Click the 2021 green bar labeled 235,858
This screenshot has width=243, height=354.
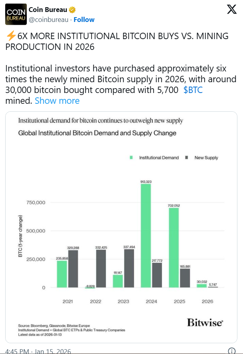tap(62, 274)
